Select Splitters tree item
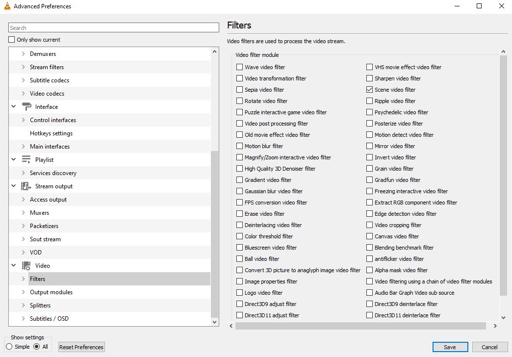Image resolution: width=512 pixels, height=357 pixels. tap(40, 306)
